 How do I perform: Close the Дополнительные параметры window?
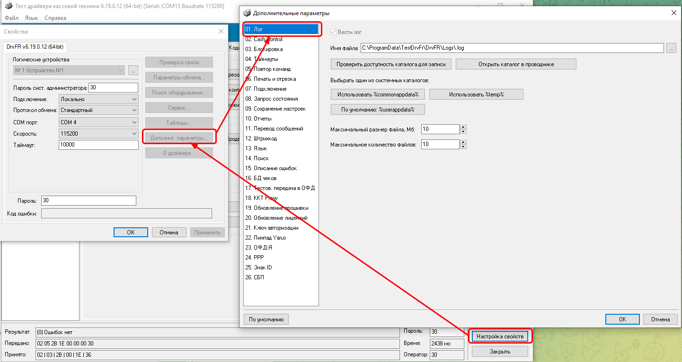click(x=673, y=13)
